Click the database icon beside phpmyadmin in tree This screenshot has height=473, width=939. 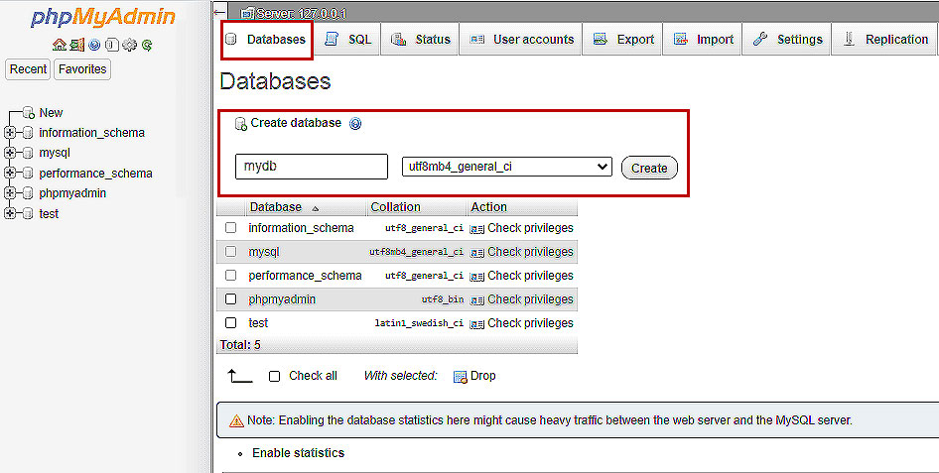pyautogui.click(x=28, y=193)
